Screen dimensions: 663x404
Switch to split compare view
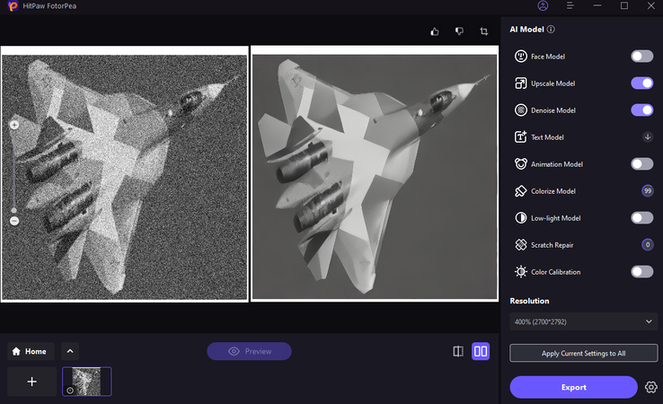click(x=458, y=351)
